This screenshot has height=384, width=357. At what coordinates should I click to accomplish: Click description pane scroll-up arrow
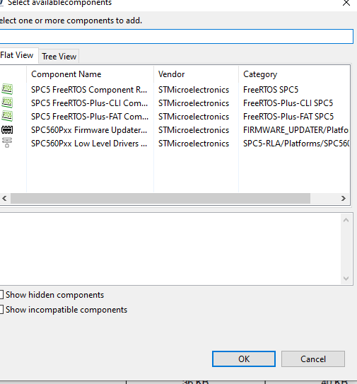[x=346, y=220]
